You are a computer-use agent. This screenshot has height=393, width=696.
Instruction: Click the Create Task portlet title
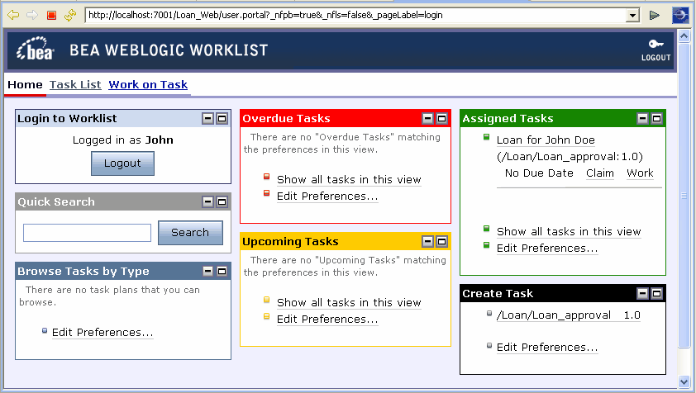click(x=498, y=294)
